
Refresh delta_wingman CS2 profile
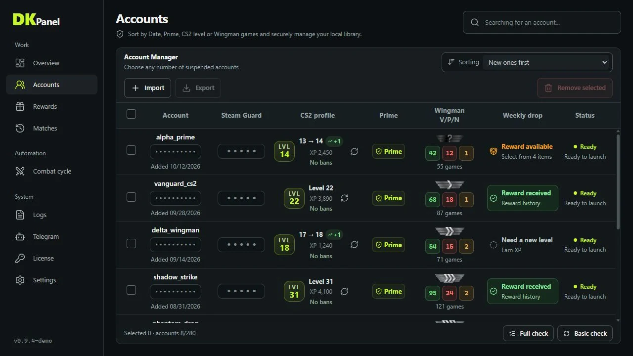354,244
